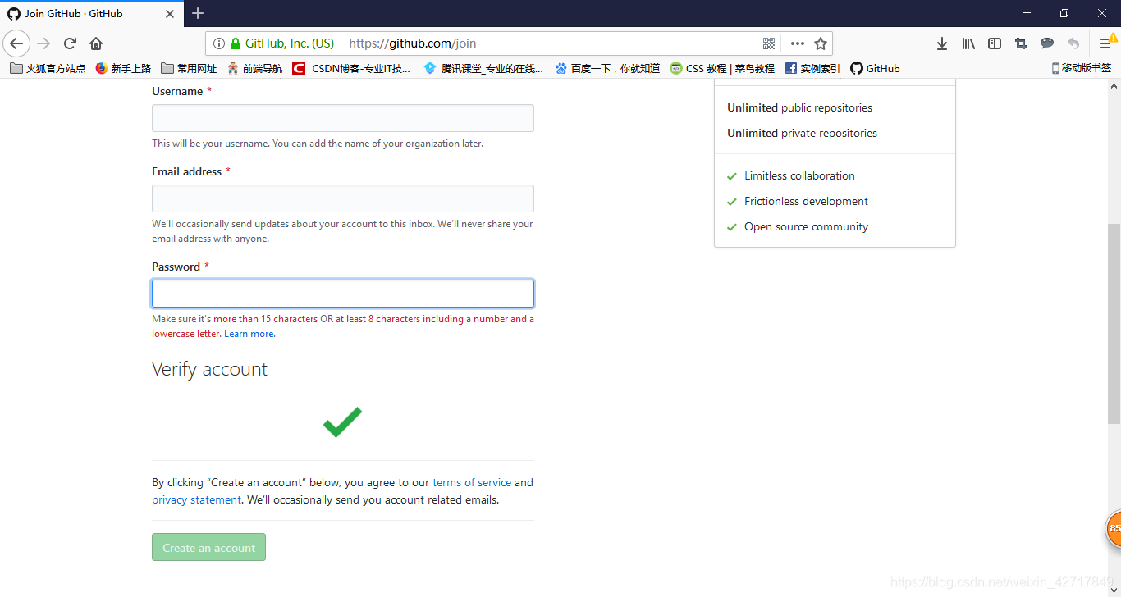The width and height of the screenshot is (1121, 597).
Task: Focus the Password input field
Action: point(343,294)
